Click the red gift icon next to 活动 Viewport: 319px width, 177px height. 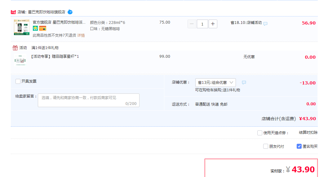click(x=15, y=48)
